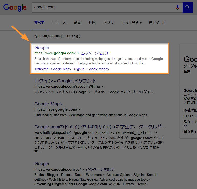Click the 設立 label in knowledge panel

click(x=188, y=122)
